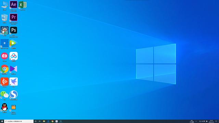Open the Windows Start menu
This screenshot has height=123, width=219.
2,121
